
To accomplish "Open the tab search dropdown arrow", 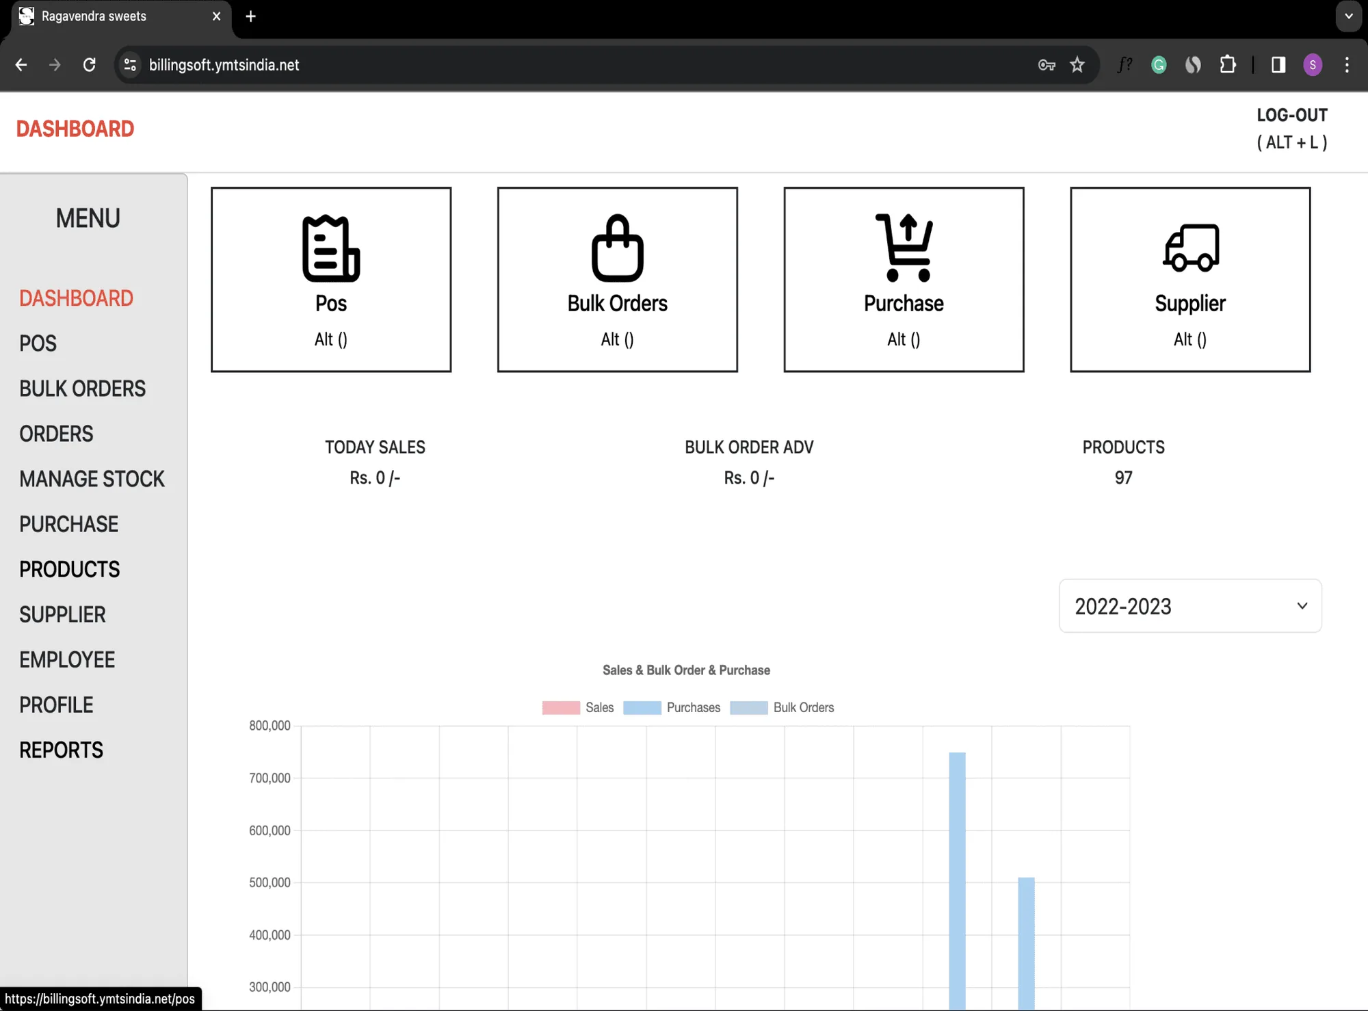I will [x=1348, y=16].
